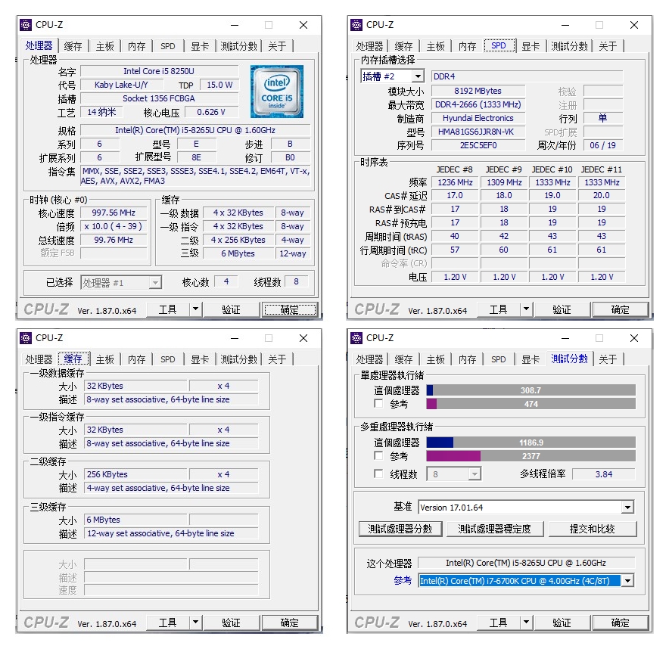The image size is (669, 649).
Task: Select the SPD tab in the SPD window
Action: 499,45
